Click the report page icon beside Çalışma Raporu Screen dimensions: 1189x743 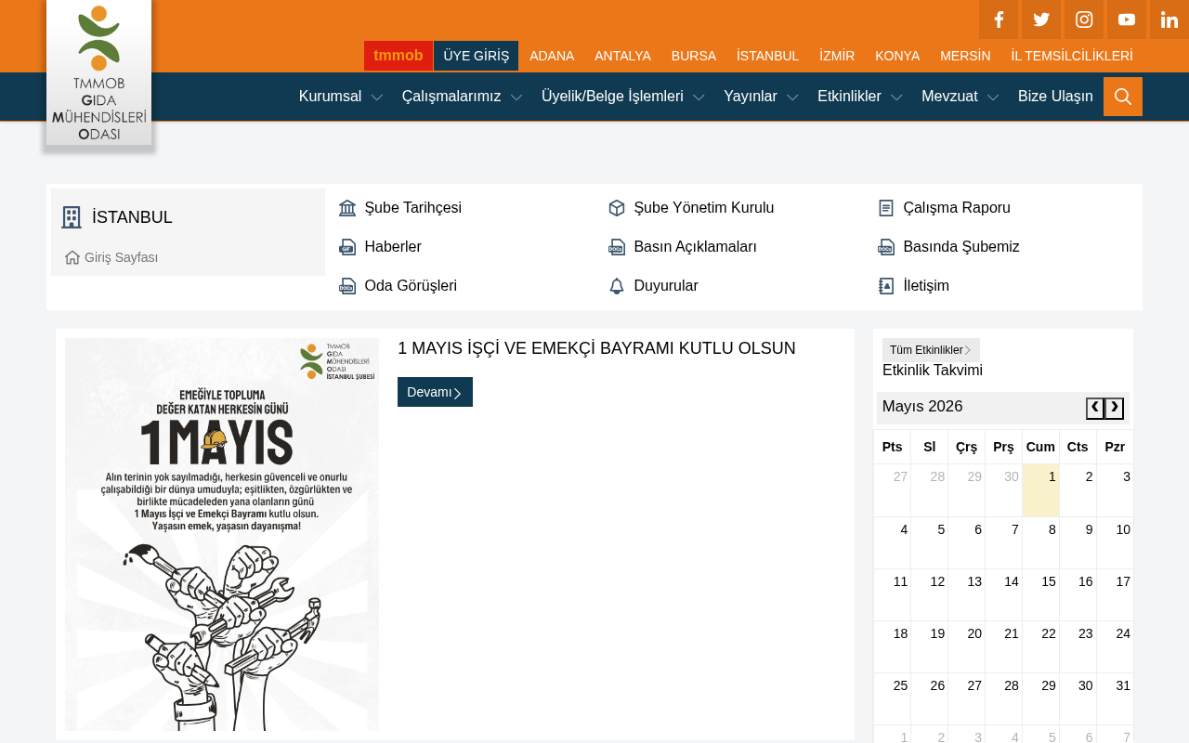click(886, 208)
